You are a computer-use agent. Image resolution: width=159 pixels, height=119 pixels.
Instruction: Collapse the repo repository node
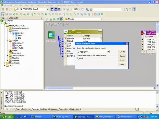[2, 23]
